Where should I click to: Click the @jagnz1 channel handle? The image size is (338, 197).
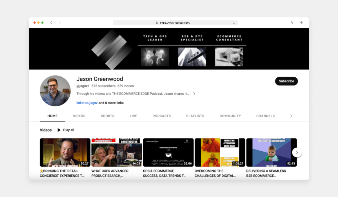pos(83,86)
